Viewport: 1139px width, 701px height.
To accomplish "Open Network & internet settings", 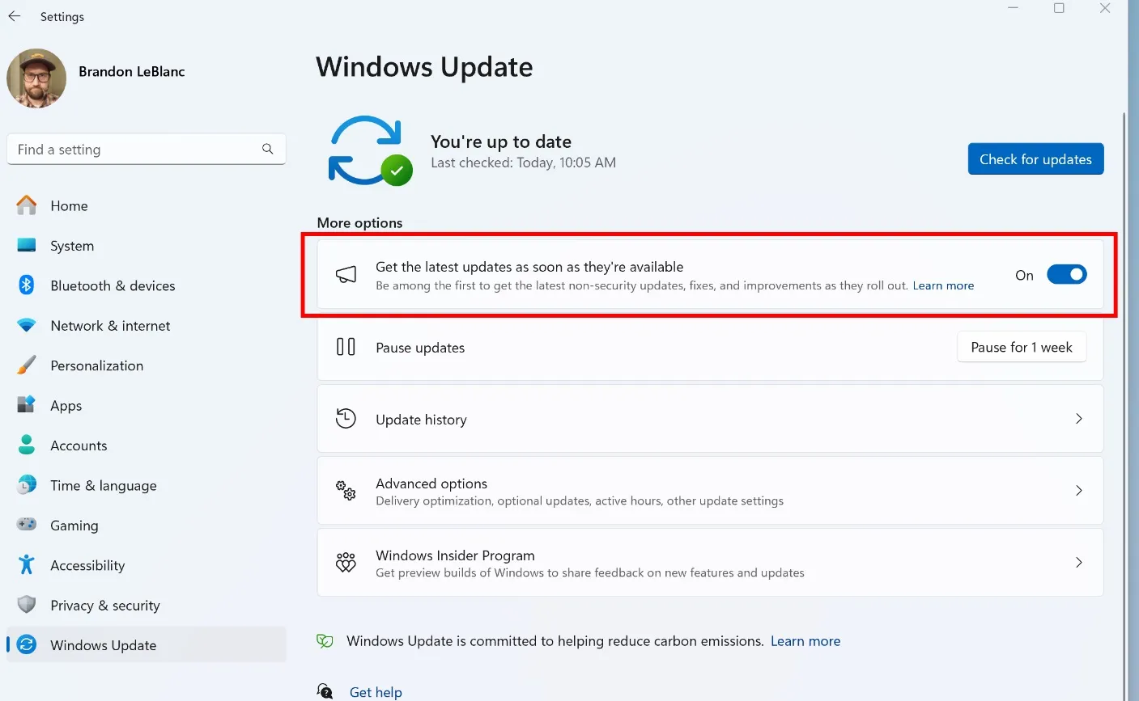I will (147, 326).
